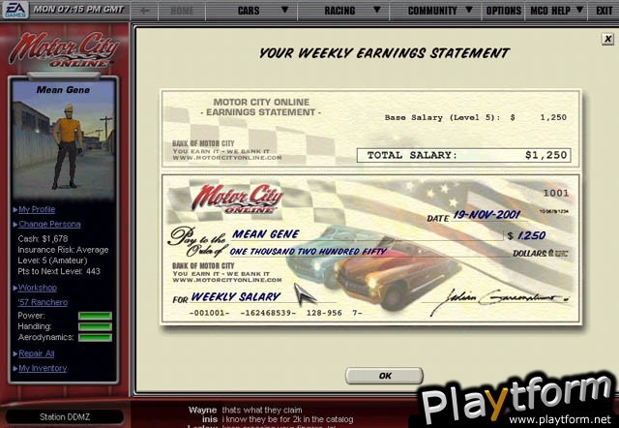Click the Level: 5 (Amateur) text

coord(52,260)
